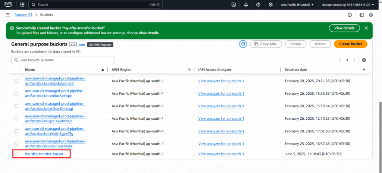Toggle the hamburger navigation menu

point(8,15)
